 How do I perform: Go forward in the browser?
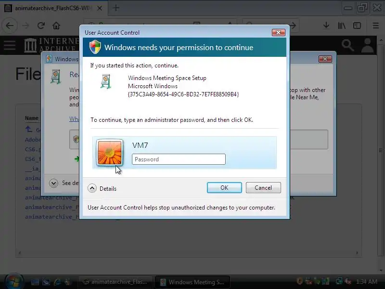click(x=26, y=26)
